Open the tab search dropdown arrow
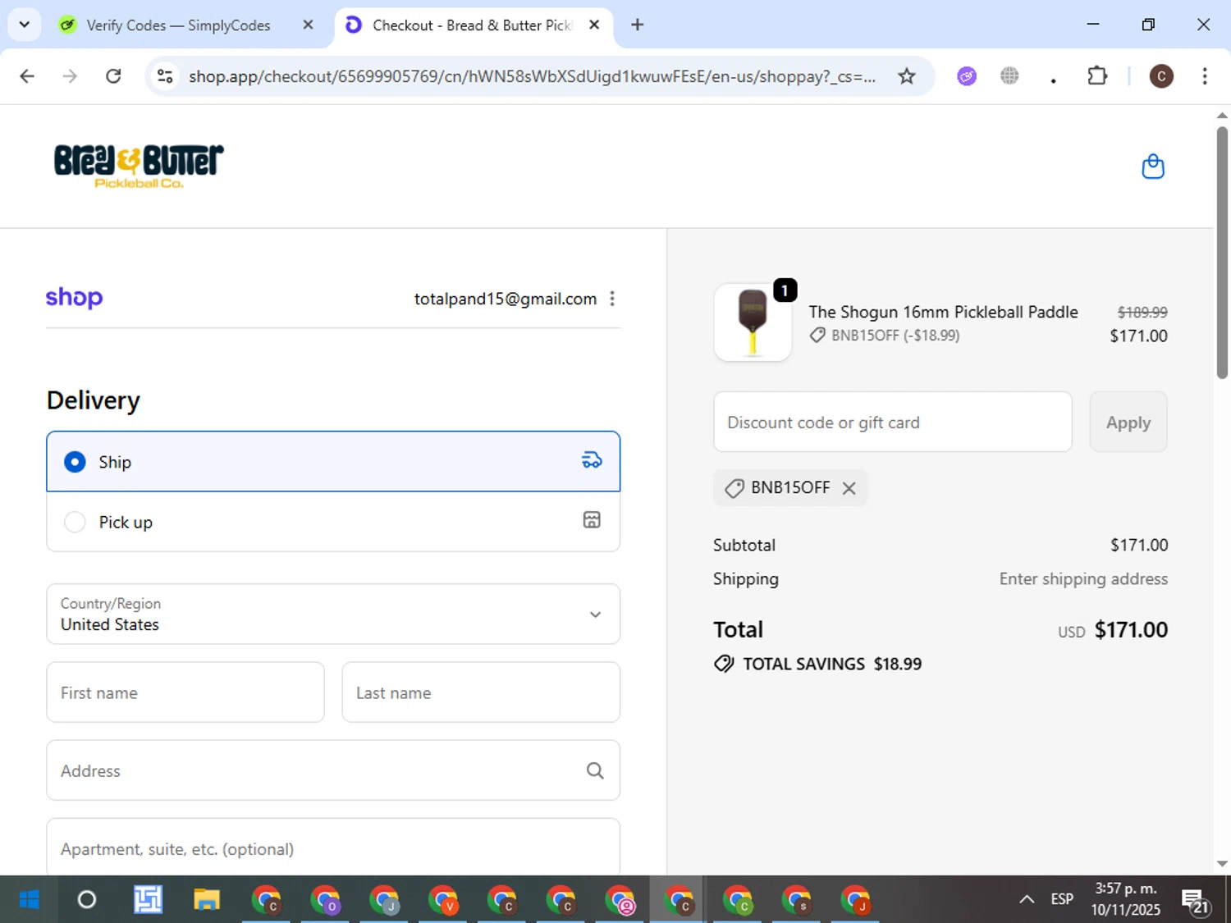1231x923 pixels. [x=25, y=25]
